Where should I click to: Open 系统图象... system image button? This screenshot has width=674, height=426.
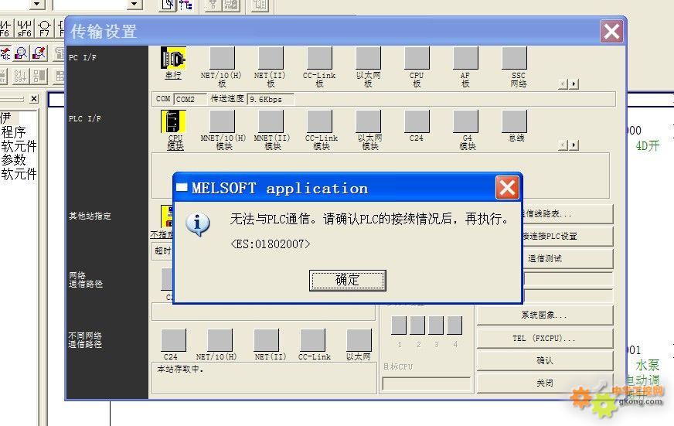tap(545, 315)
